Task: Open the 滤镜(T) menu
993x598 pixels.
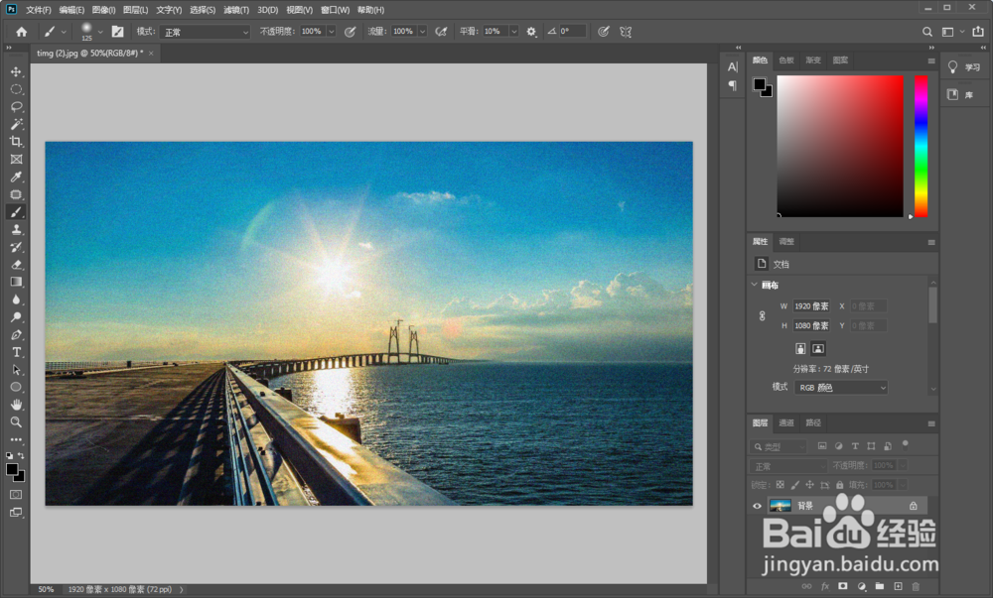Action: (x=235, y=10)
